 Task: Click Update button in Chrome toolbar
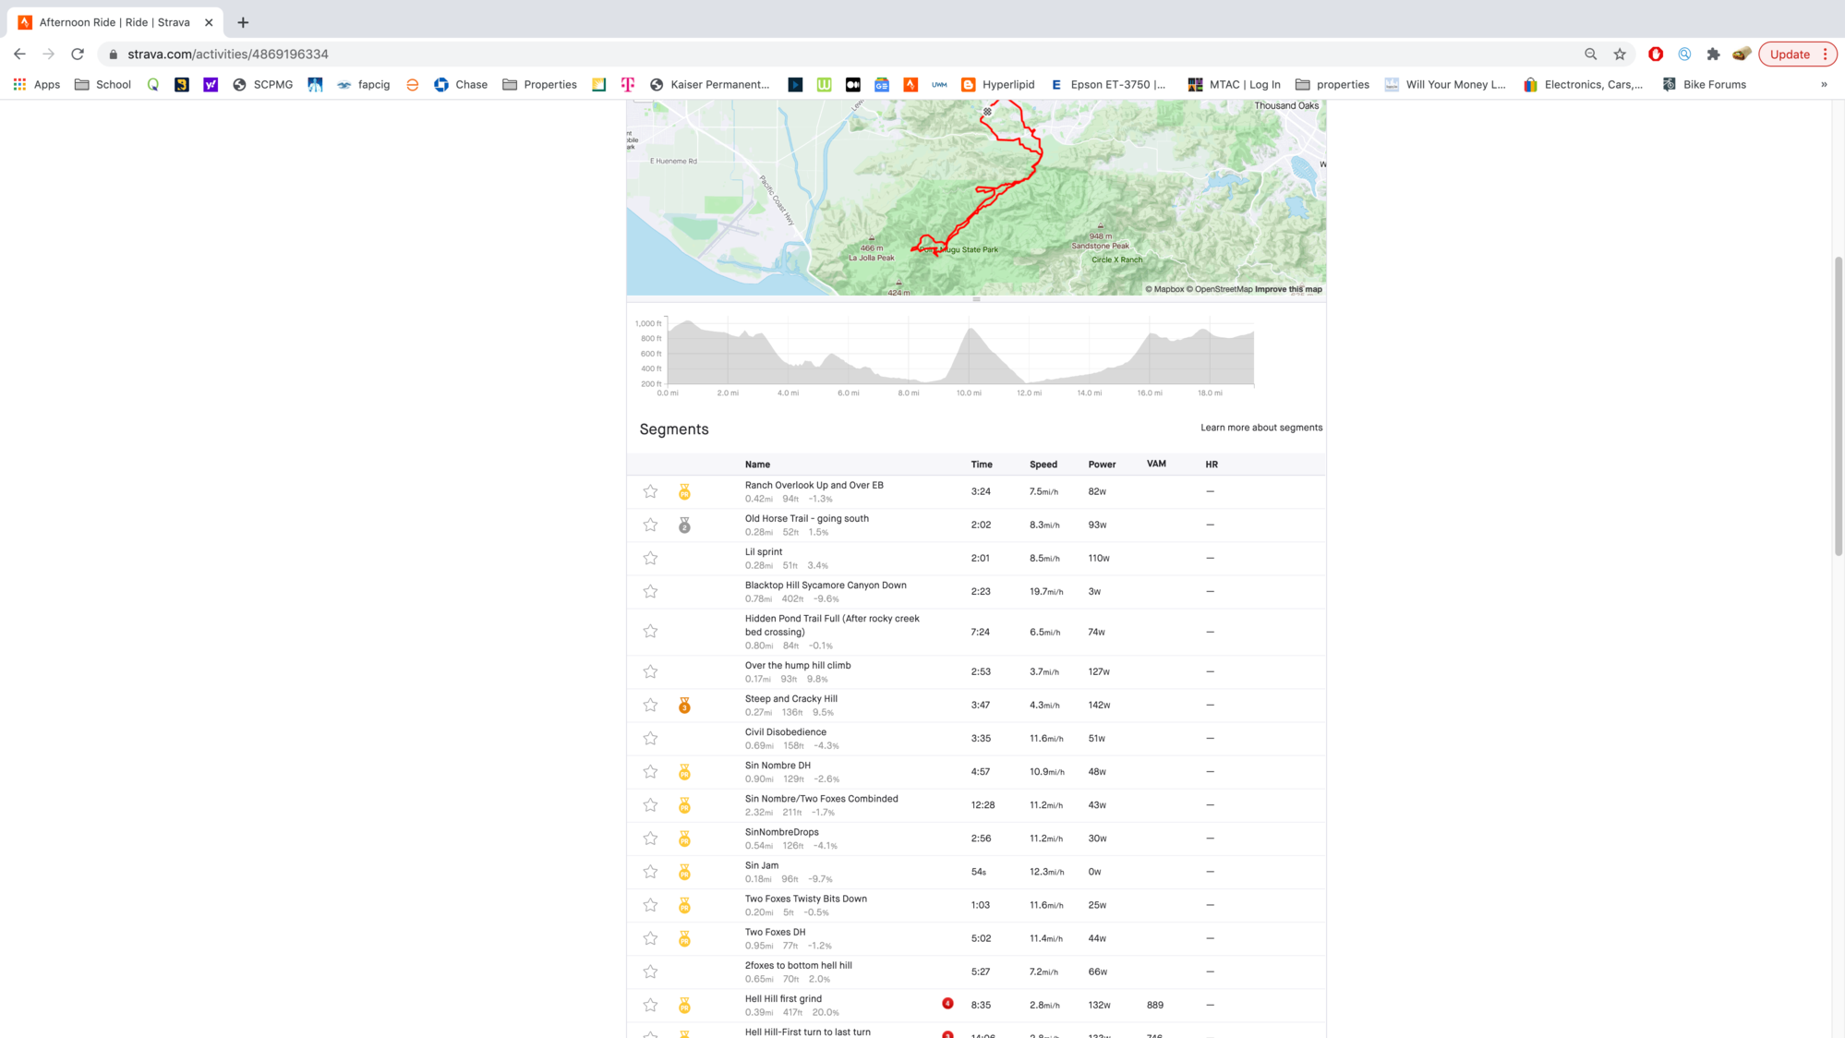(1790, 54)
